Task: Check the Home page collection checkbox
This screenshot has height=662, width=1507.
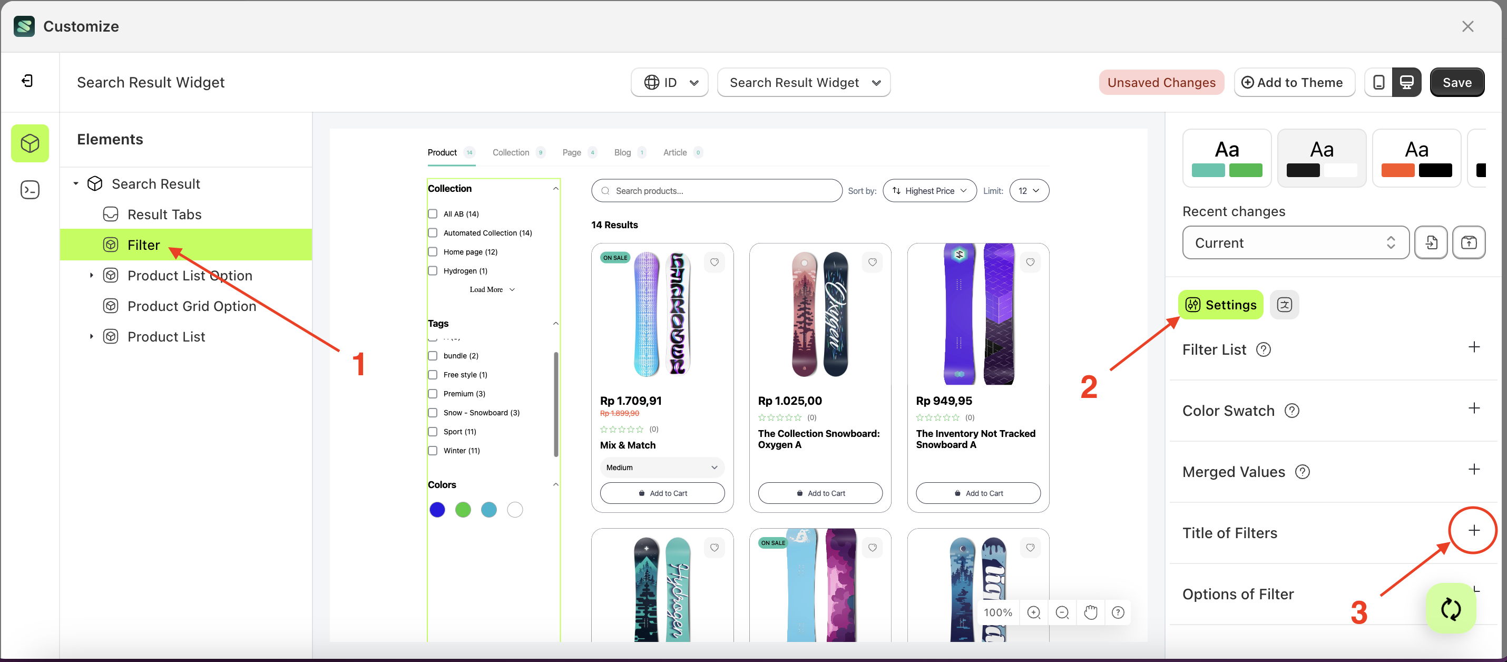Action: point(433,252)
